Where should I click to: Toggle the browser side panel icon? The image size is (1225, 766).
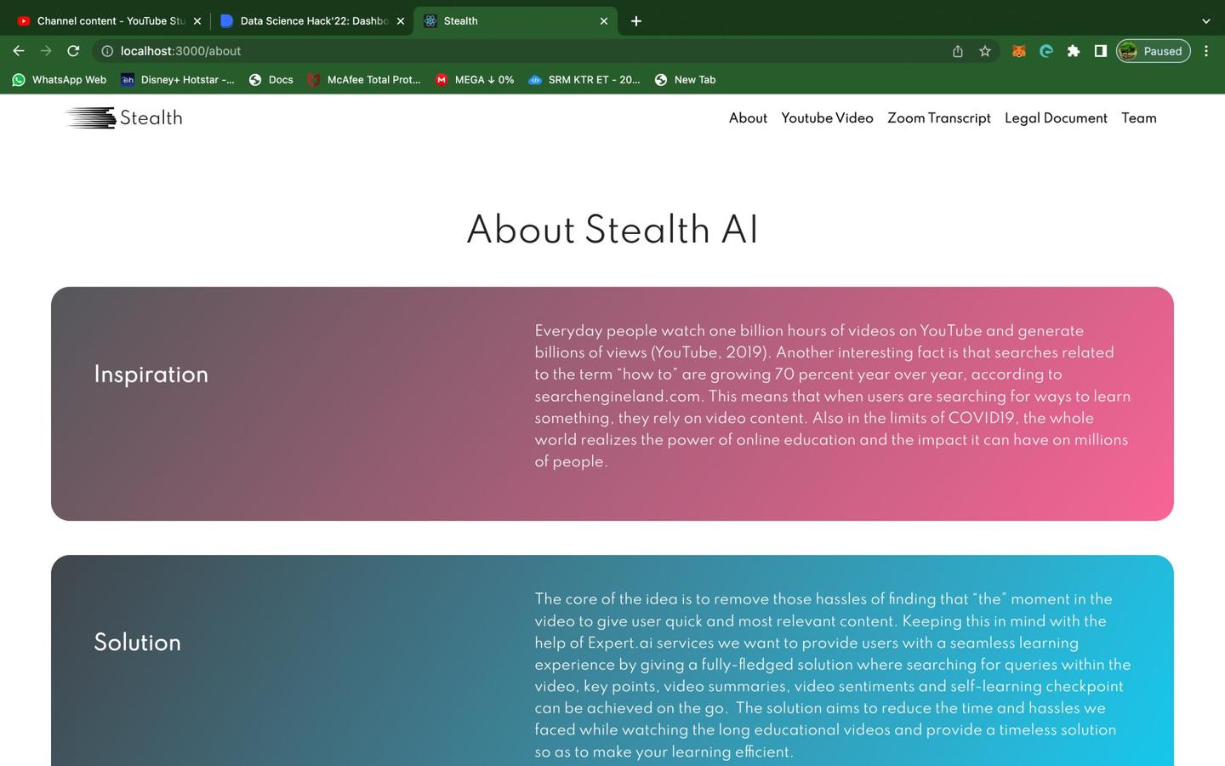[1100, 51]
